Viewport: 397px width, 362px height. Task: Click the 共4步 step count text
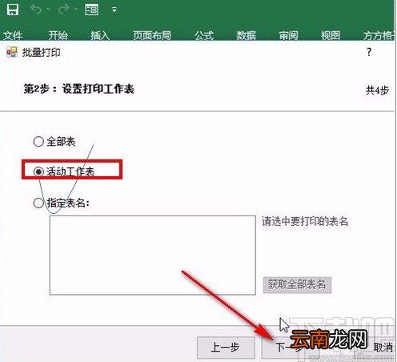(x=377, y=90)
